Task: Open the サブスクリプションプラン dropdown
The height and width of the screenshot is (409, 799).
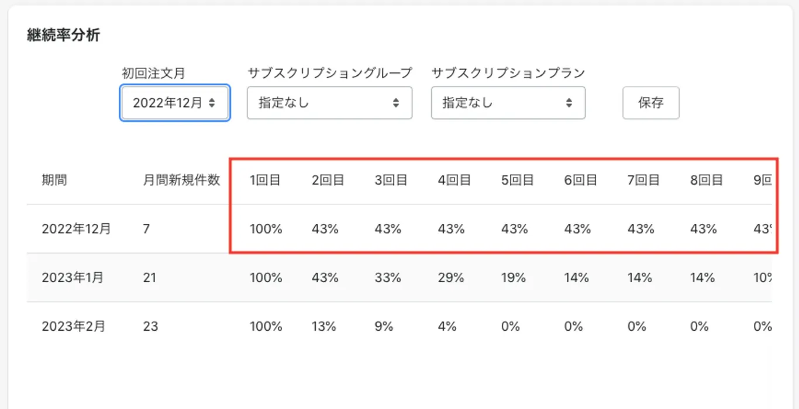Action: pos(508,103)
